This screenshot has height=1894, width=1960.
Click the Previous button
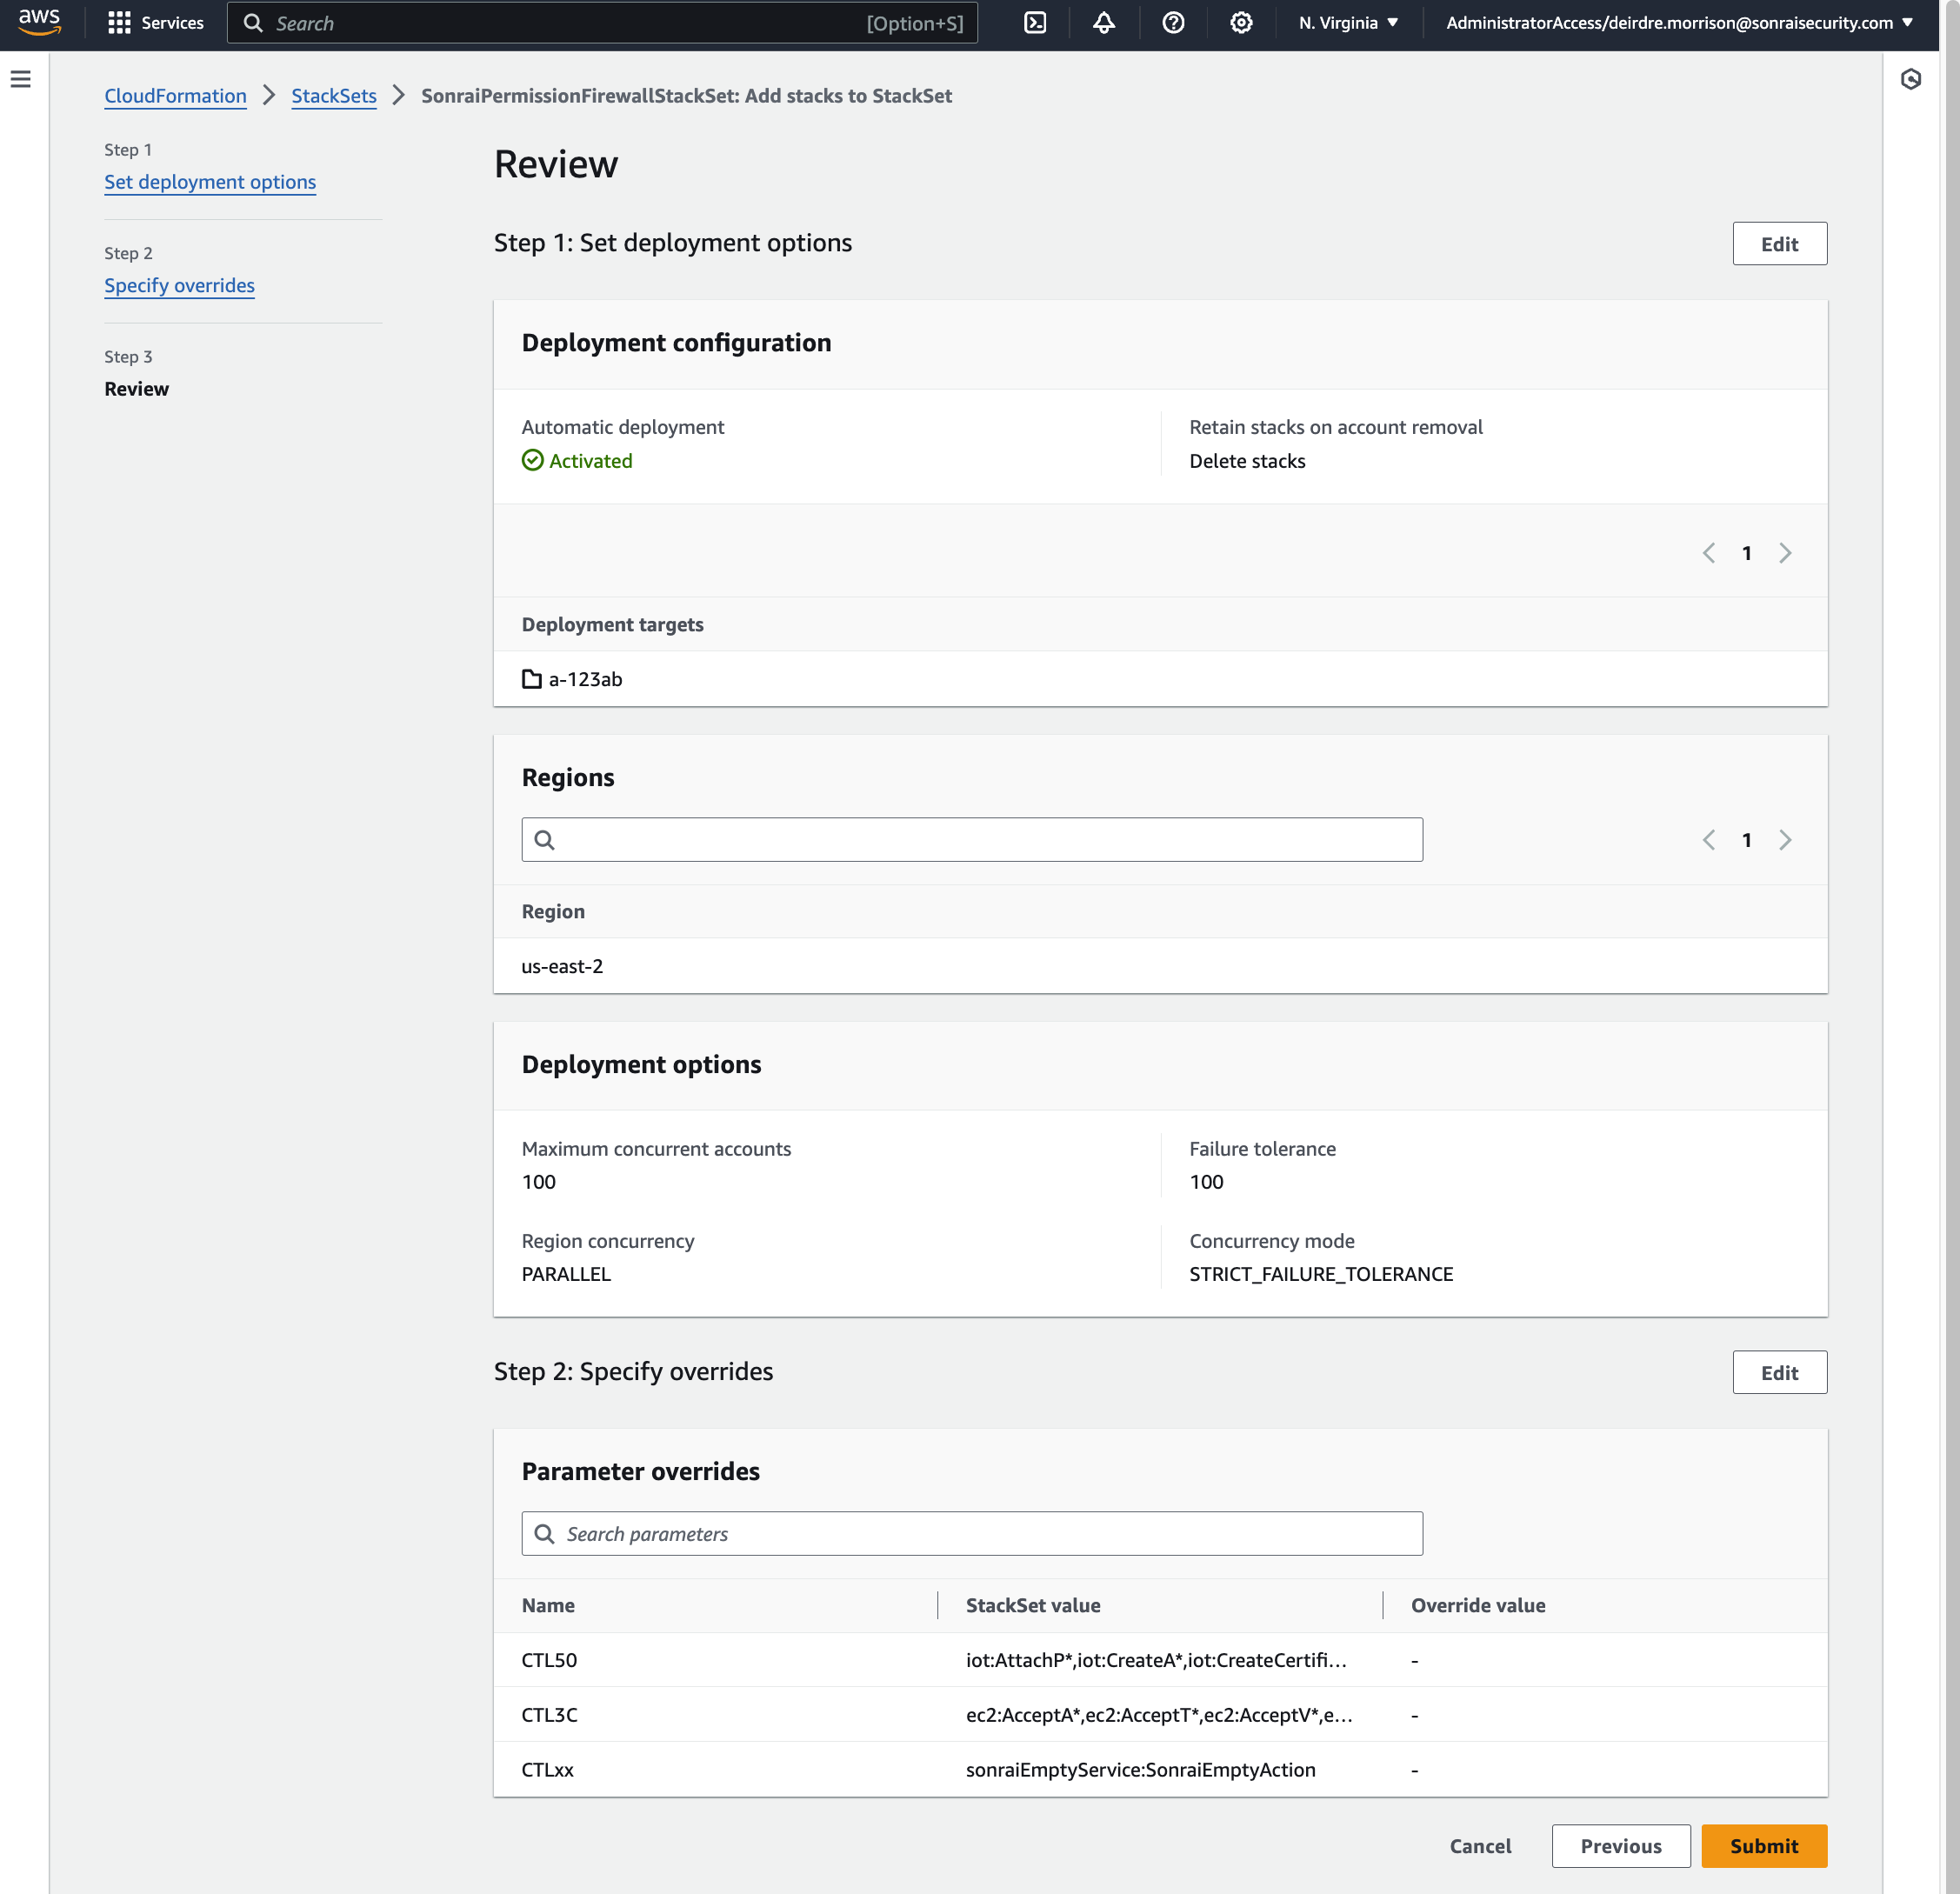[1620, 1846]
